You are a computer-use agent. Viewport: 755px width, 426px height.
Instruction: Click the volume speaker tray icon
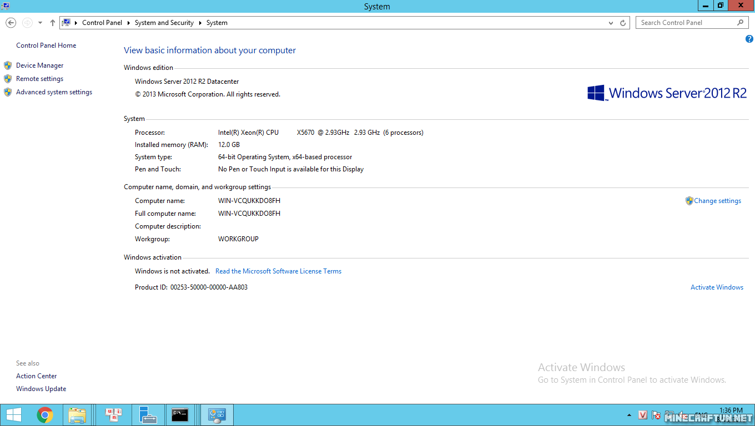[x=682, y=415]
